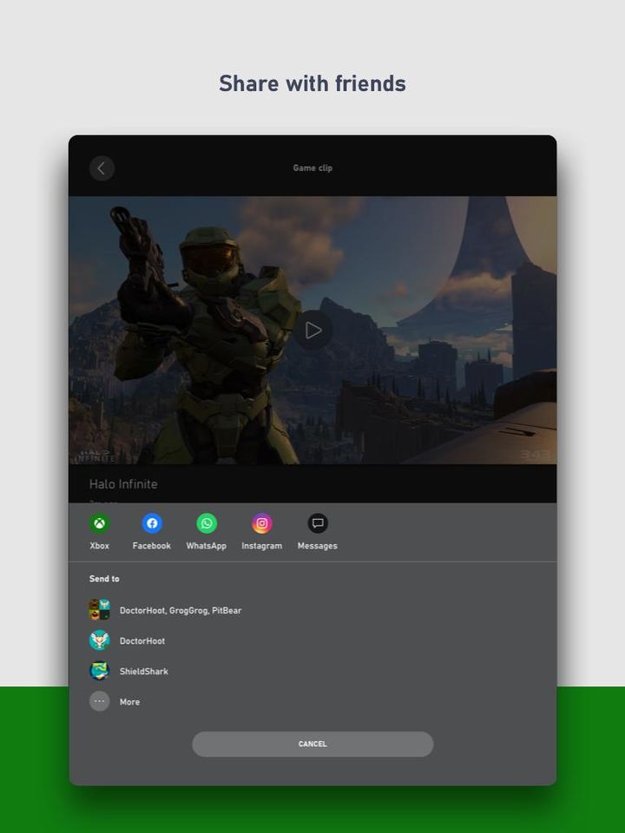Viewport: 625px width, 833px height.
Task: Click the Game clip header title
Action: coord(312,168)
